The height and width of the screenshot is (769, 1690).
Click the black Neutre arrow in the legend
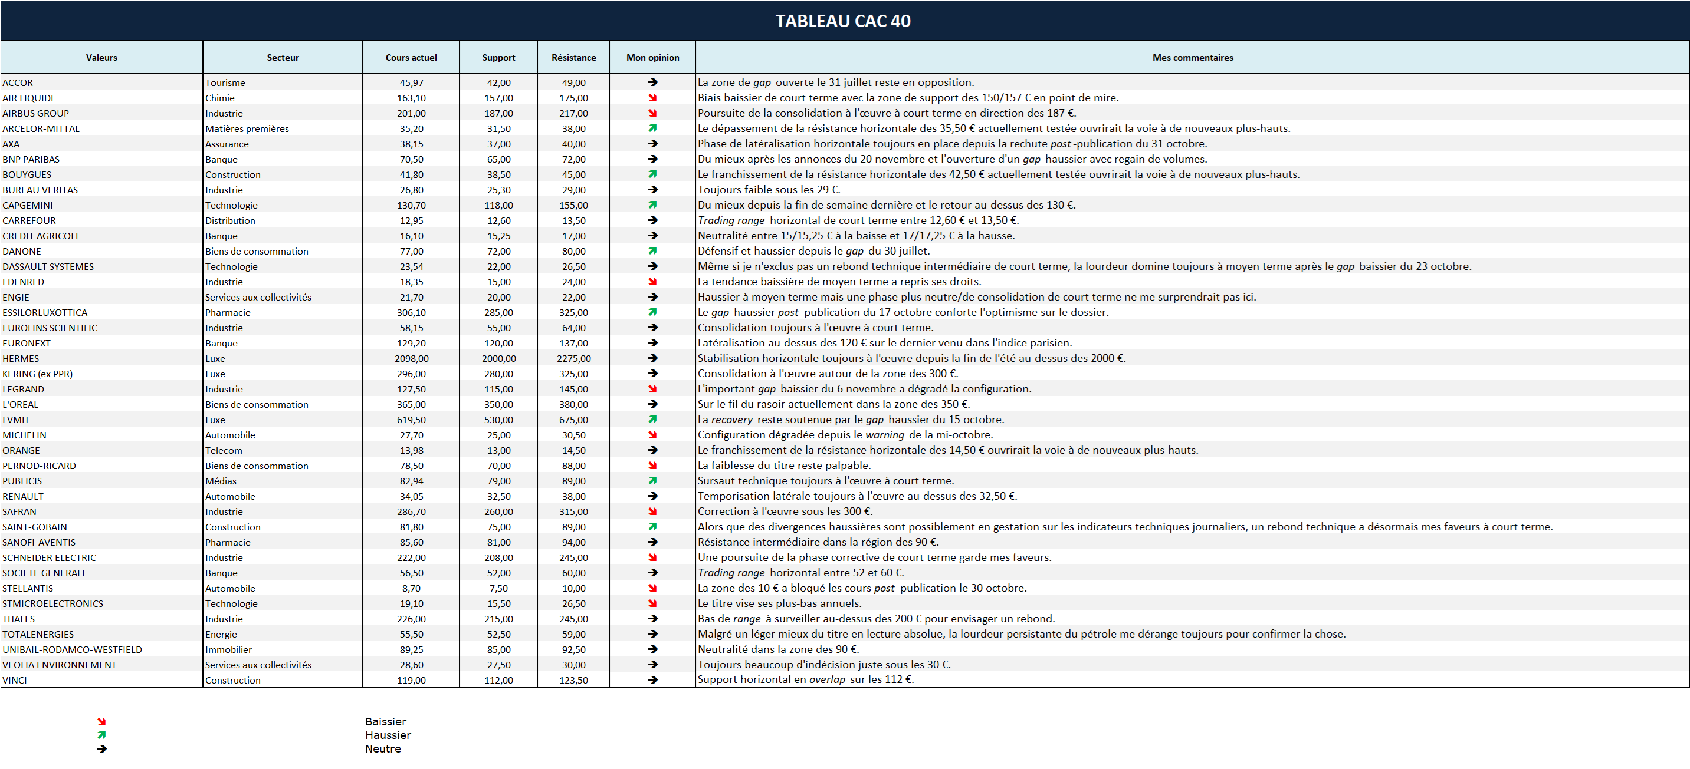(x=101, y=749)
